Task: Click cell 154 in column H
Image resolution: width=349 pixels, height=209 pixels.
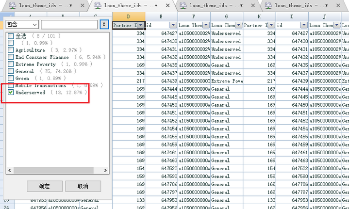Action: 259,168
